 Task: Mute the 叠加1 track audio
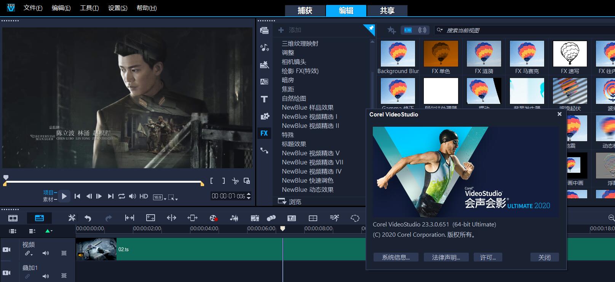pos(46,276)
